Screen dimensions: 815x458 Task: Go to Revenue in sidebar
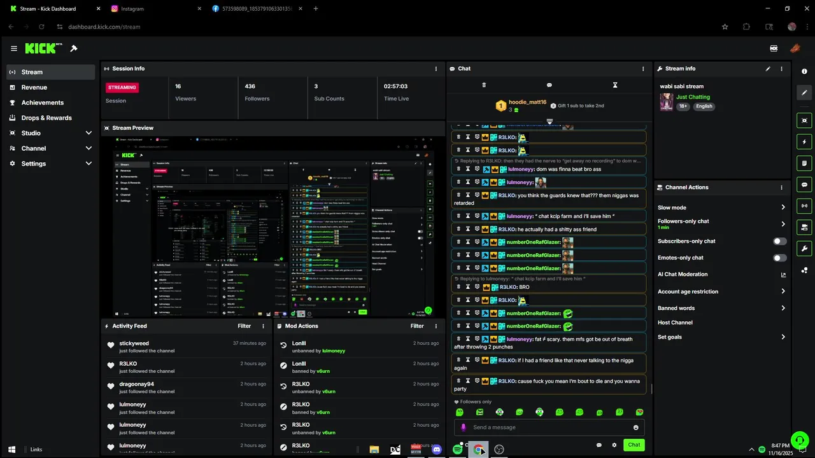pos(51,87)
